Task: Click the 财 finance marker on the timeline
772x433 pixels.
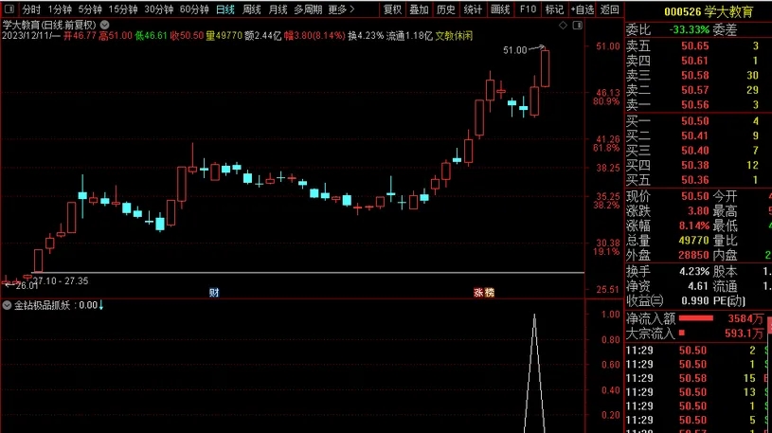Action: click(213, 293)
